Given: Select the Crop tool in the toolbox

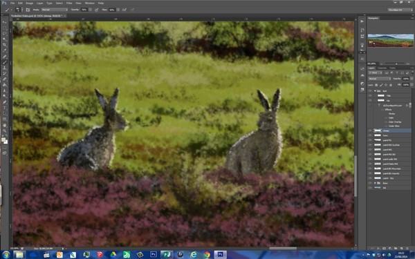Looking at the screenshot, I should 5,45.
